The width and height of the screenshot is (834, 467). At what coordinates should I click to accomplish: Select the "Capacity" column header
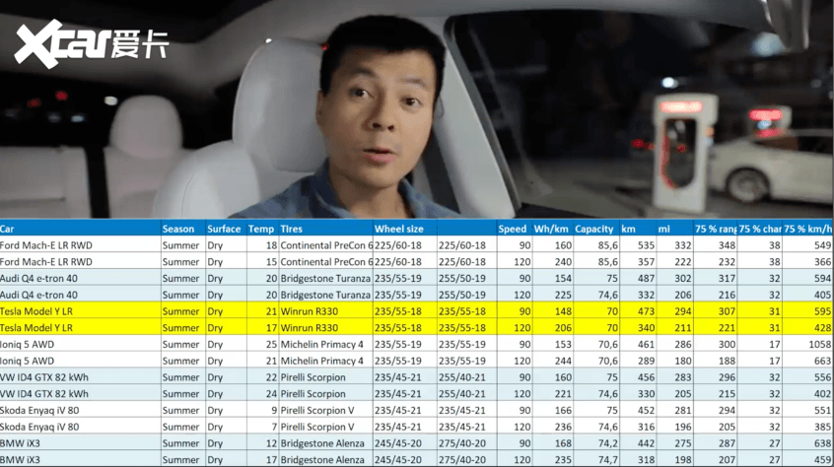tap(594, 229)
